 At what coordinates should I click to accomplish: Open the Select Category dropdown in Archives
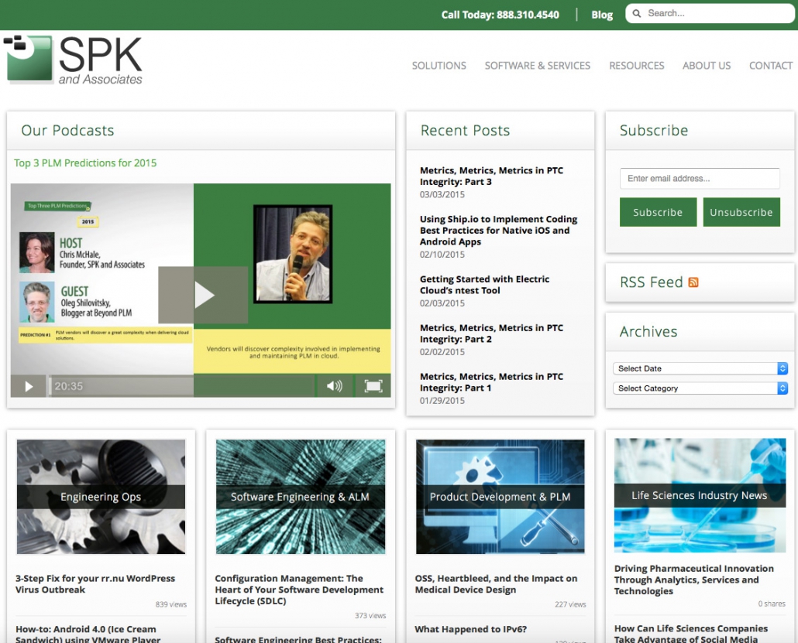click(x=699, y=388)
